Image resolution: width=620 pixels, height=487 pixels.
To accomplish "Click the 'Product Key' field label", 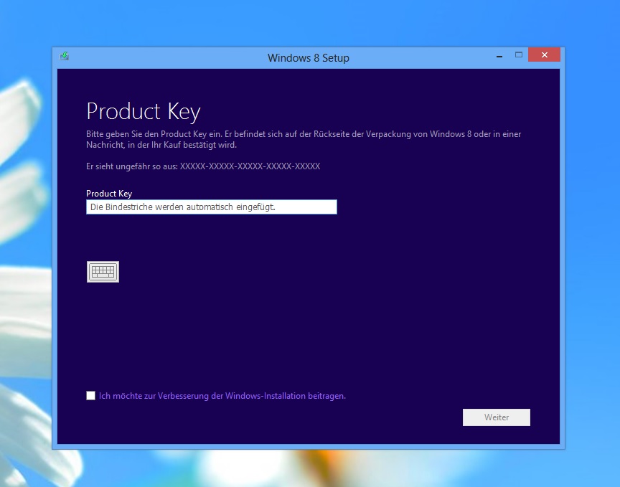I will [109, 194].
